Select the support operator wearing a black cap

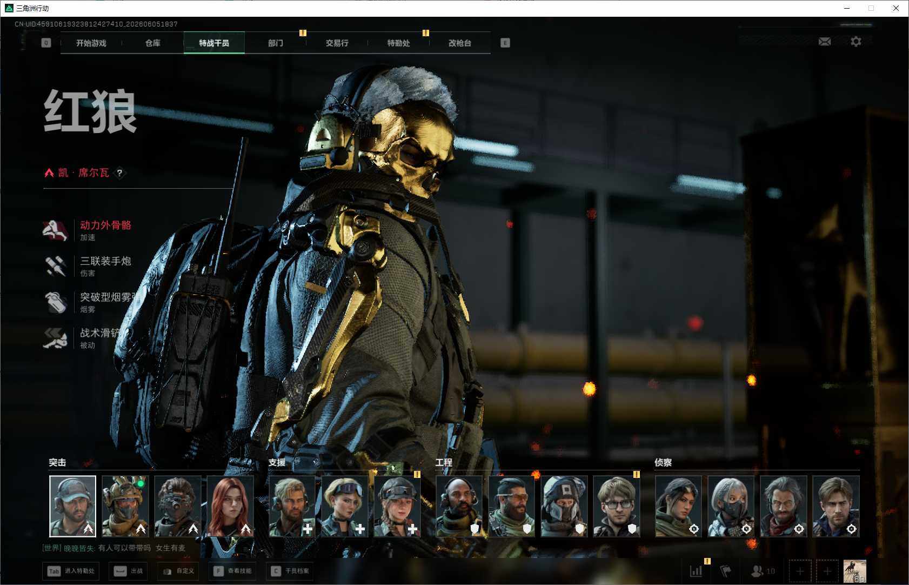tap(397, 506)
